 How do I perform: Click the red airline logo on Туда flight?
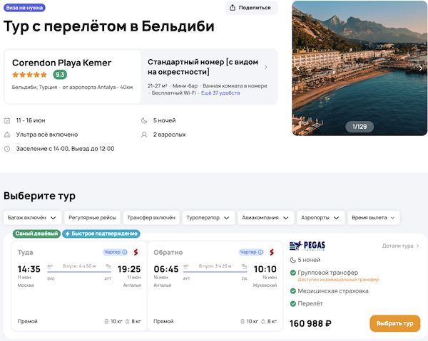136,252
